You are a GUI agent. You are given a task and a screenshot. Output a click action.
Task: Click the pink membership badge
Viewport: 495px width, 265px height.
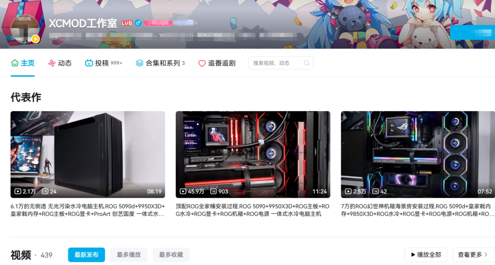158,23
